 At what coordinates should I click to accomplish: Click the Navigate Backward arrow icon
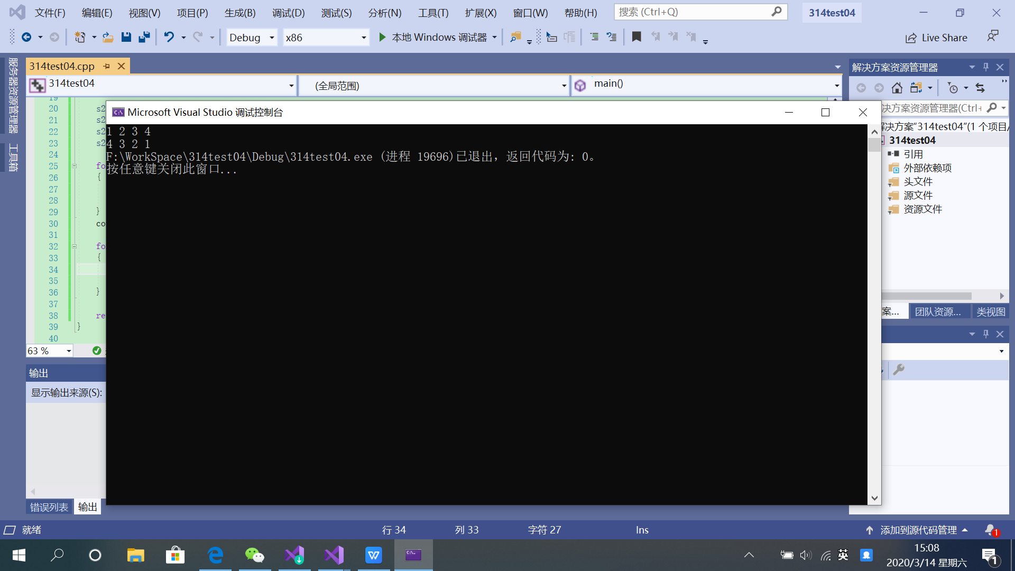[26, 37]
